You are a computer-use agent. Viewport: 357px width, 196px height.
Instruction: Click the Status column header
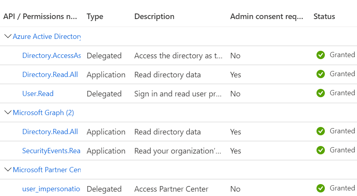[324, 17]
